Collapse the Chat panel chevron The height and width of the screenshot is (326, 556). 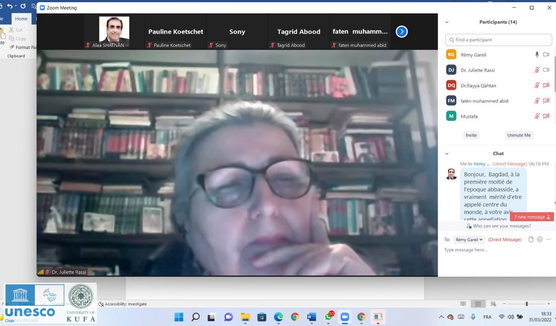click(447, 154)
